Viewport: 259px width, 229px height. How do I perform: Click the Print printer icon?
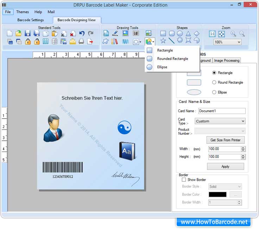[81, 41]
